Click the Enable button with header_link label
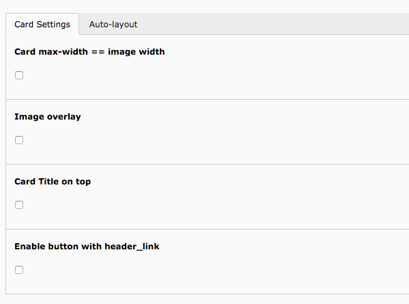This screenshot has width=409, height=304. [x=87, y=247]
